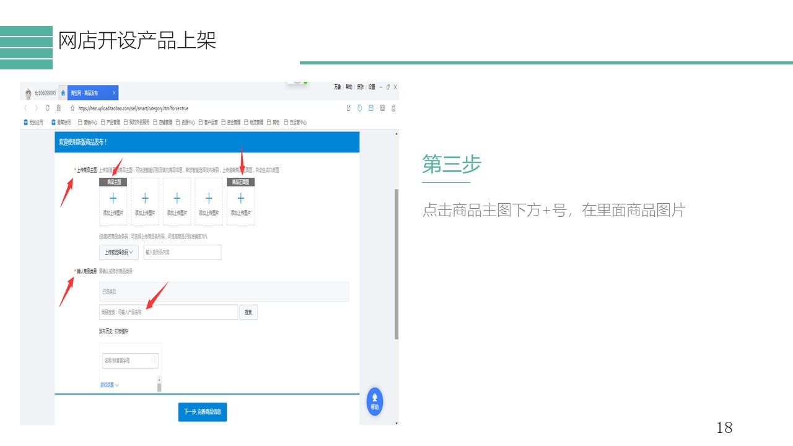The width and height of the screenshot is (793, 446).
Task: Click the round blue 帮助 floating button
Action: pyautogui.click(x=375, y=401)
